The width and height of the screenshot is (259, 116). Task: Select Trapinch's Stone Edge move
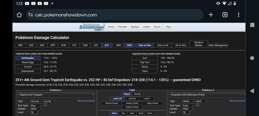point(28,62)
